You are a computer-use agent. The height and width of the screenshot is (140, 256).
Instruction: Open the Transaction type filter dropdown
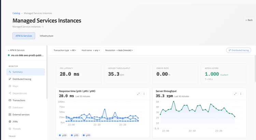(65, 50)
